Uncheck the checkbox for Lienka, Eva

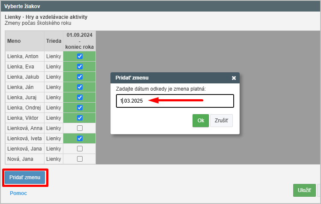[80, 67]
